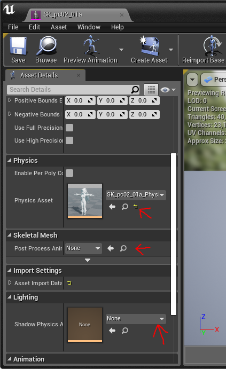Open the Asset menu

point(59,27)
